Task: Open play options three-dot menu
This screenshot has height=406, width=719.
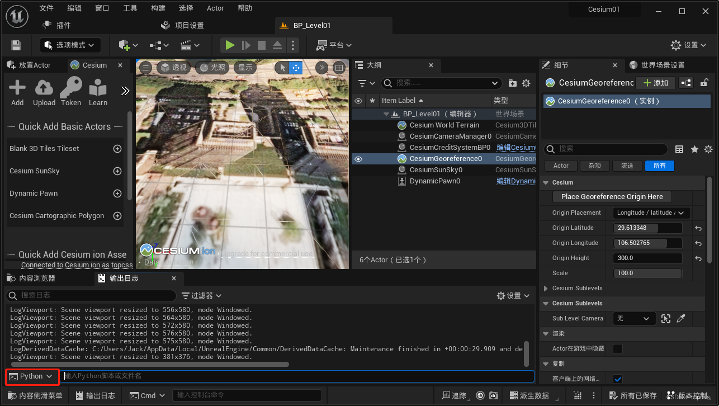Action: (293, 45)
